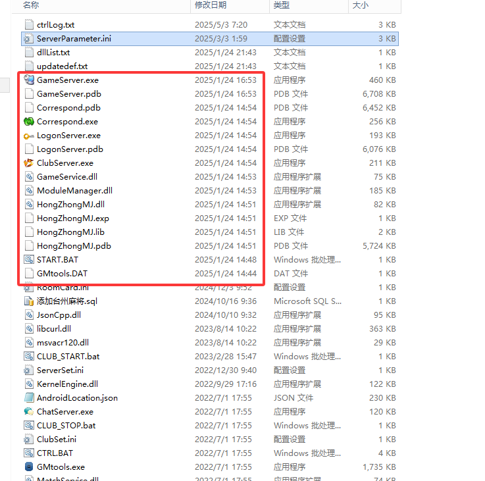The image size is (485, 481).
Task: Click the 类型 column header
Action: (282, 5)
